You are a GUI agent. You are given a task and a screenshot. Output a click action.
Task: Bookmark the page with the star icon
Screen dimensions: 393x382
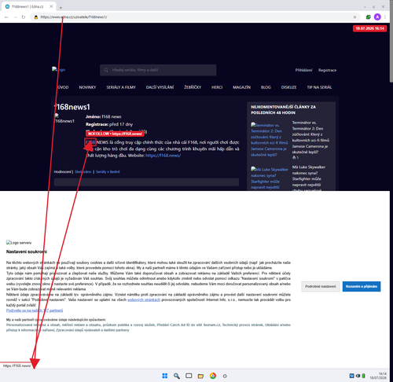pyautogui.click(x=354, y=17)
